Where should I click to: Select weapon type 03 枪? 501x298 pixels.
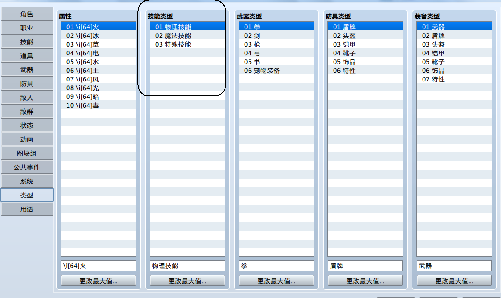tap(276, 44)
